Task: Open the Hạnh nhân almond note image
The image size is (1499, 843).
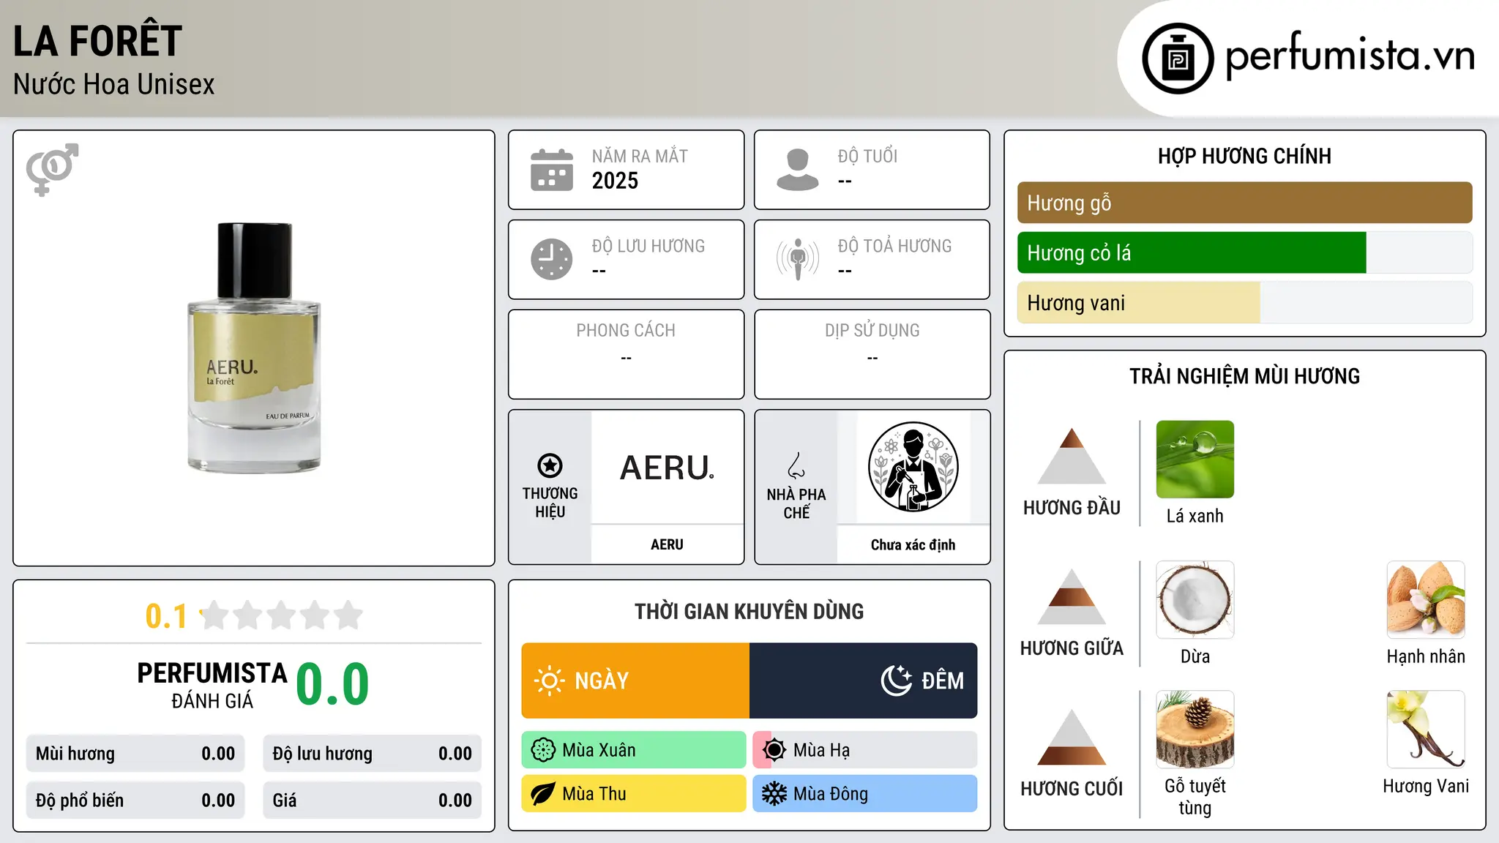Action: [1426, 600]
